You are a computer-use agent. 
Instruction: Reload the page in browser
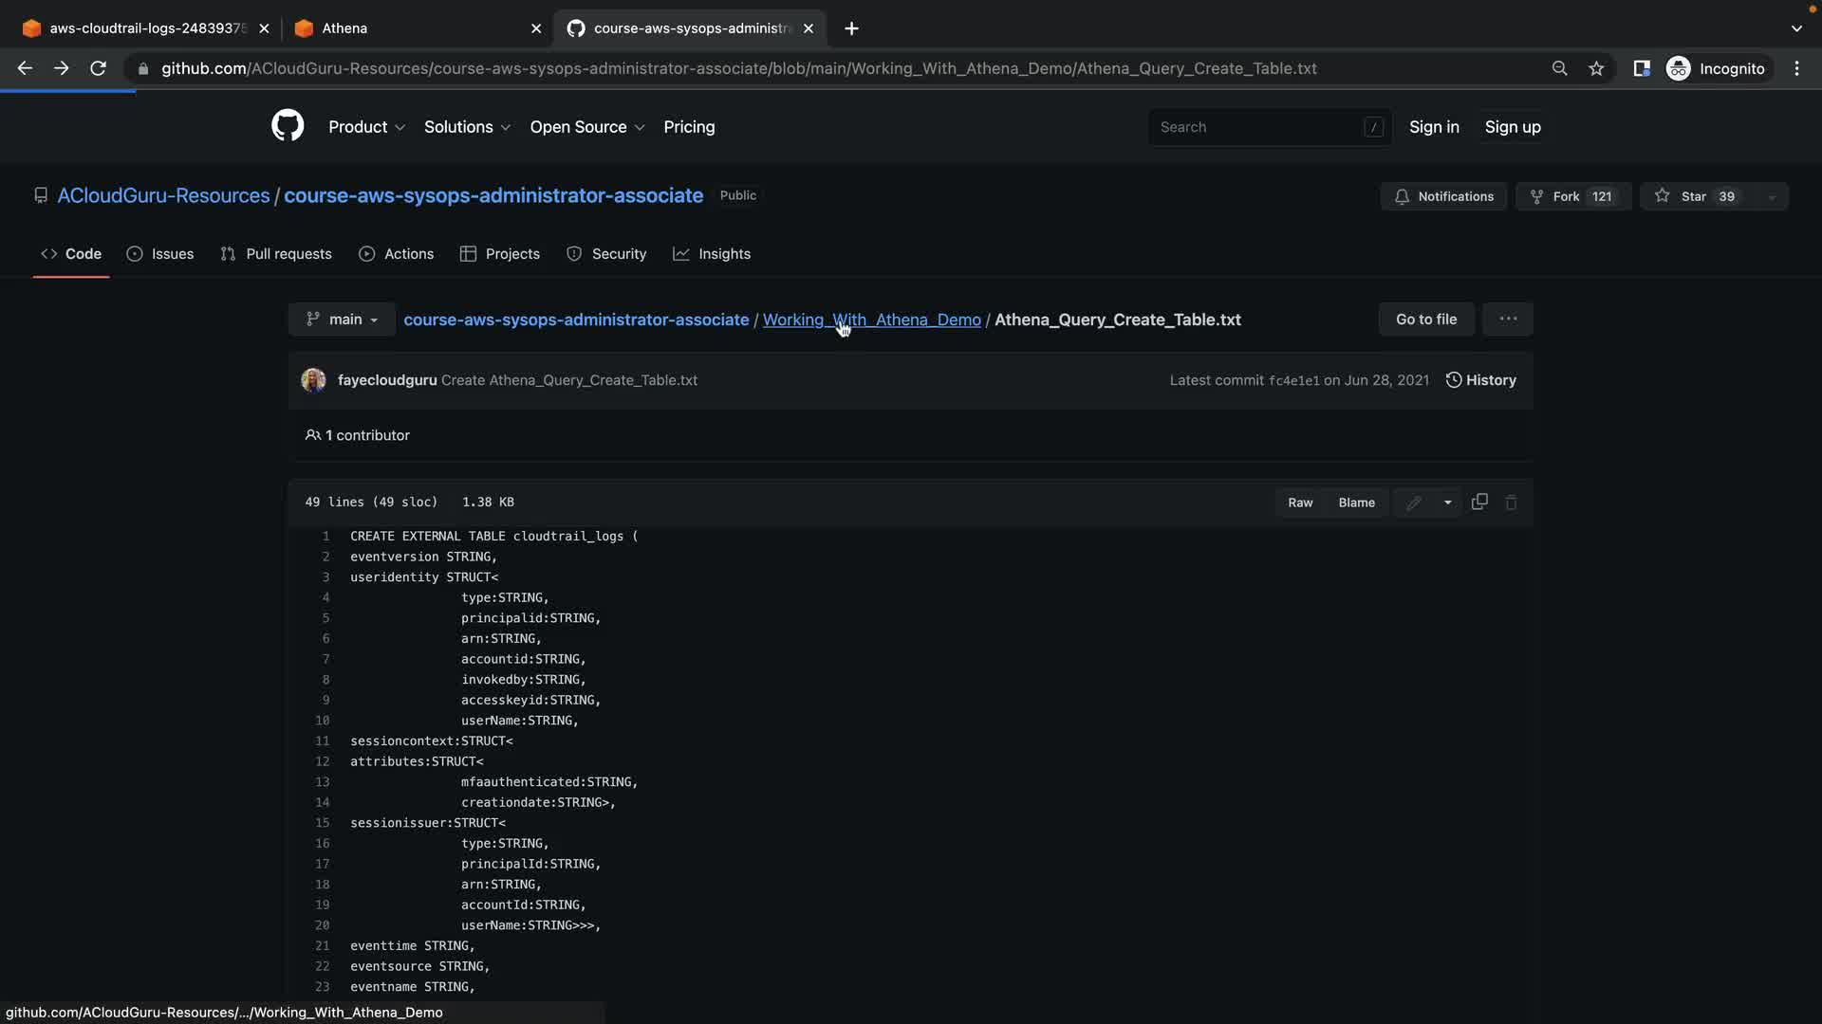click(x=98, y=68)
